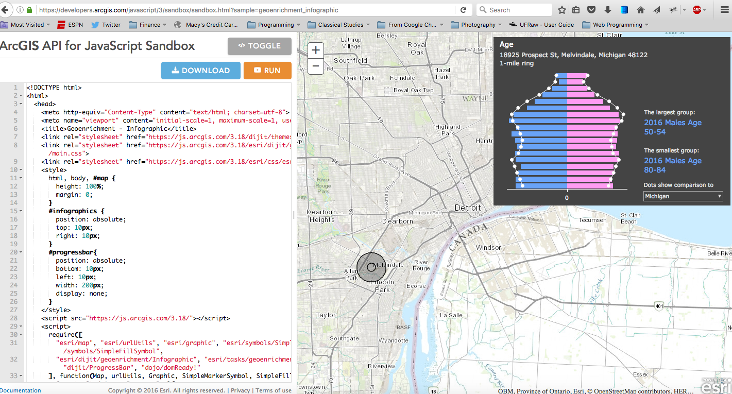Open the Macy's Credit Card bookmark
The height and width of the screenshot is (394, 732).
[206, 25]
